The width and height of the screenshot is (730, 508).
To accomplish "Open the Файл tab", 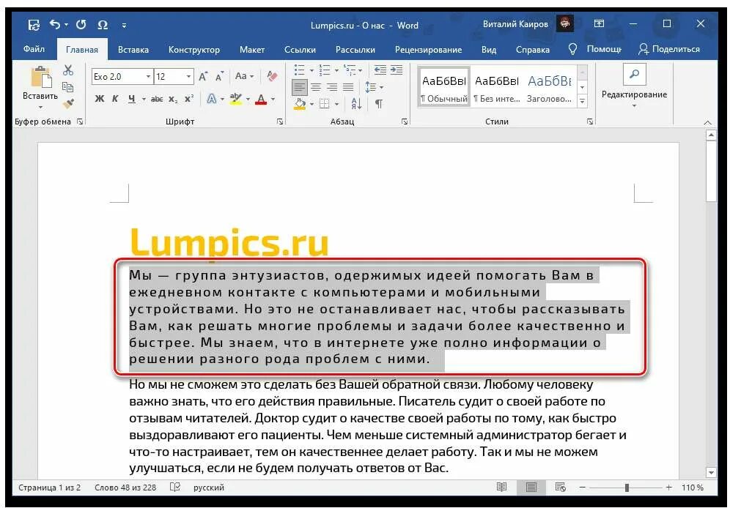I will point(34,49).
